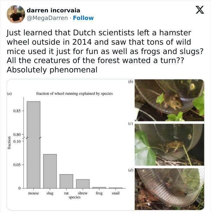
Task: Click the 'frog' x-axis label
Action: 99,193
